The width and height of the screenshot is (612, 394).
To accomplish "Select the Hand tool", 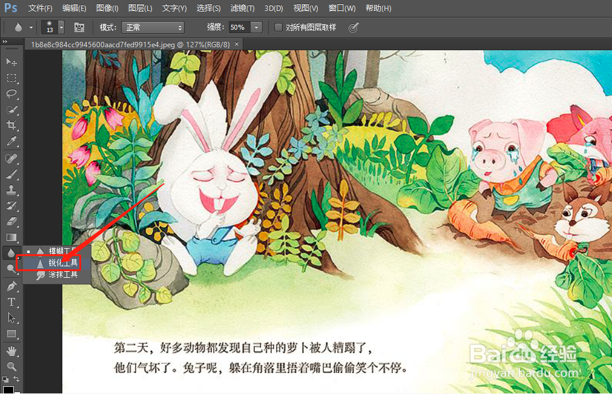I will pos(12,351).
